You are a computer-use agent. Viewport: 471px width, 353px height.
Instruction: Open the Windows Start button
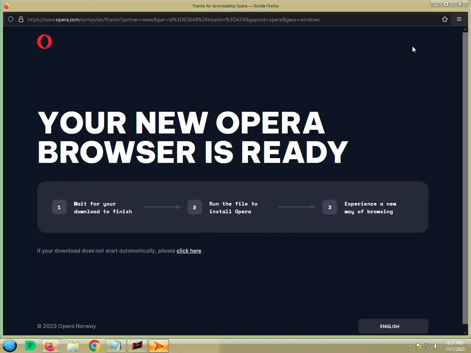coord(10,346)
